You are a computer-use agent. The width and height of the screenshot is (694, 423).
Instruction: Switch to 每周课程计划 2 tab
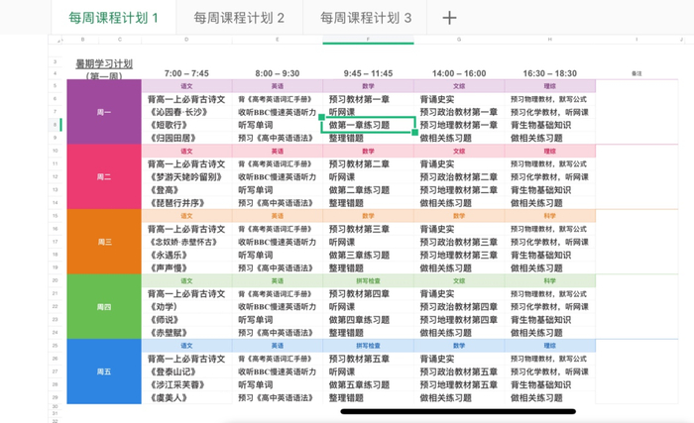[239, 18]
